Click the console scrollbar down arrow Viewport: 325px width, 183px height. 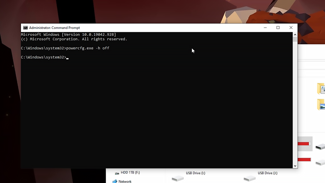pos(295,166)
